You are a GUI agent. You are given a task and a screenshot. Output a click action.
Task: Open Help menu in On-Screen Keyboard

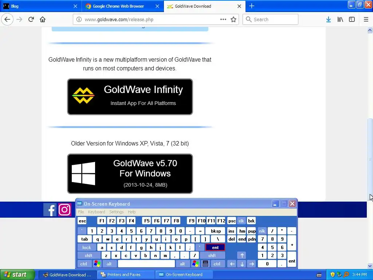131,212
